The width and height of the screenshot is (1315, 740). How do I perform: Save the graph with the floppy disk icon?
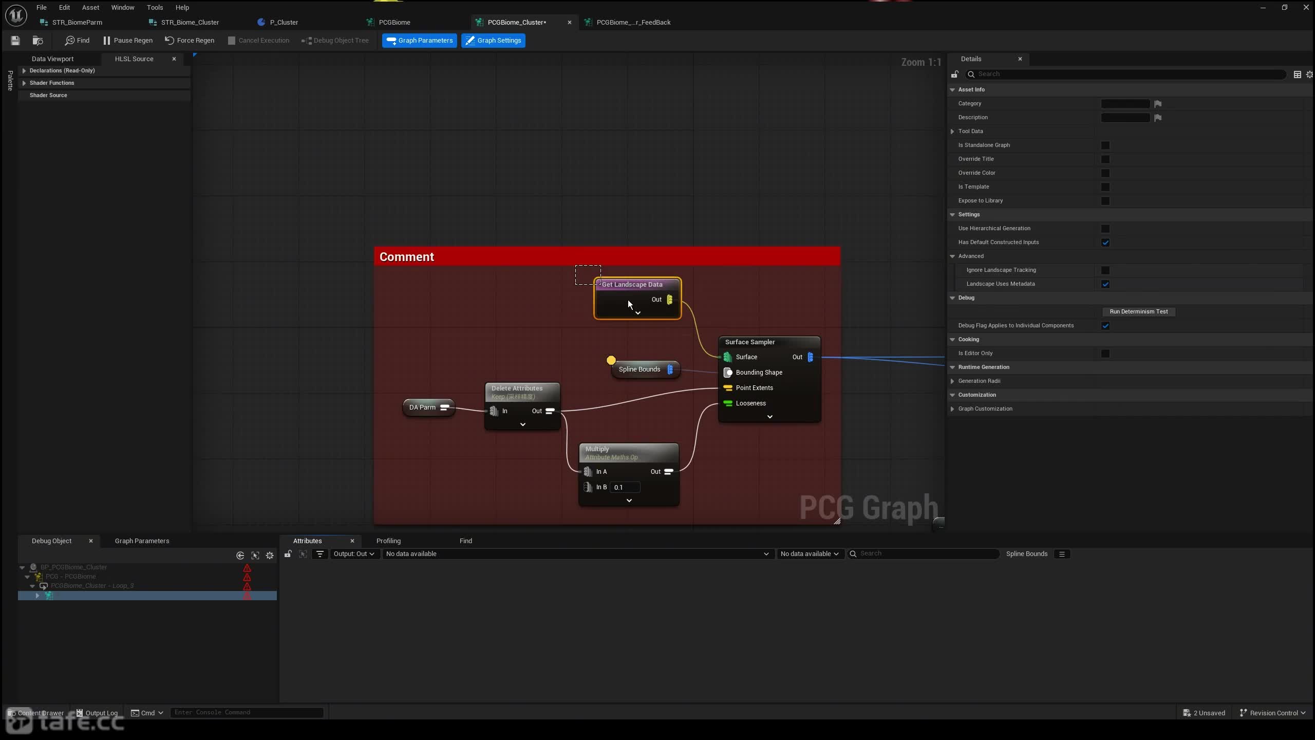(15, 40)
